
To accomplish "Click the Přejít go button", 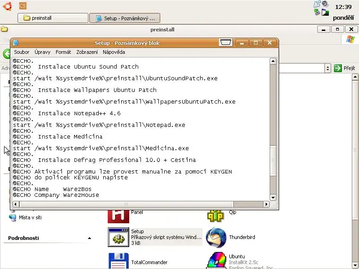I will point(345,68).
